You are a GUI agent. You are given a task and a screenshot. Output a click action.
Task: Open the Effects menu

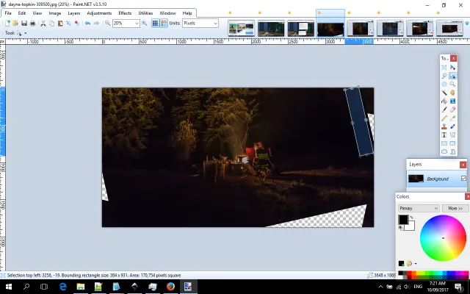click(125, 13)
